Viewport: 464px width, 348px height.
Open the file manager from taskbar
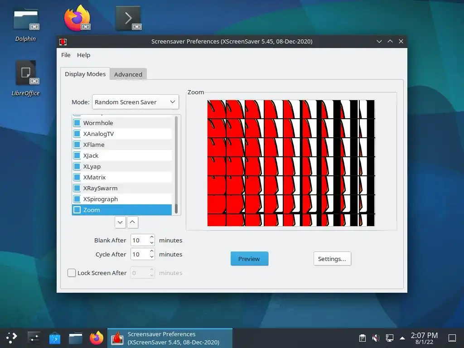coord(76,338)
